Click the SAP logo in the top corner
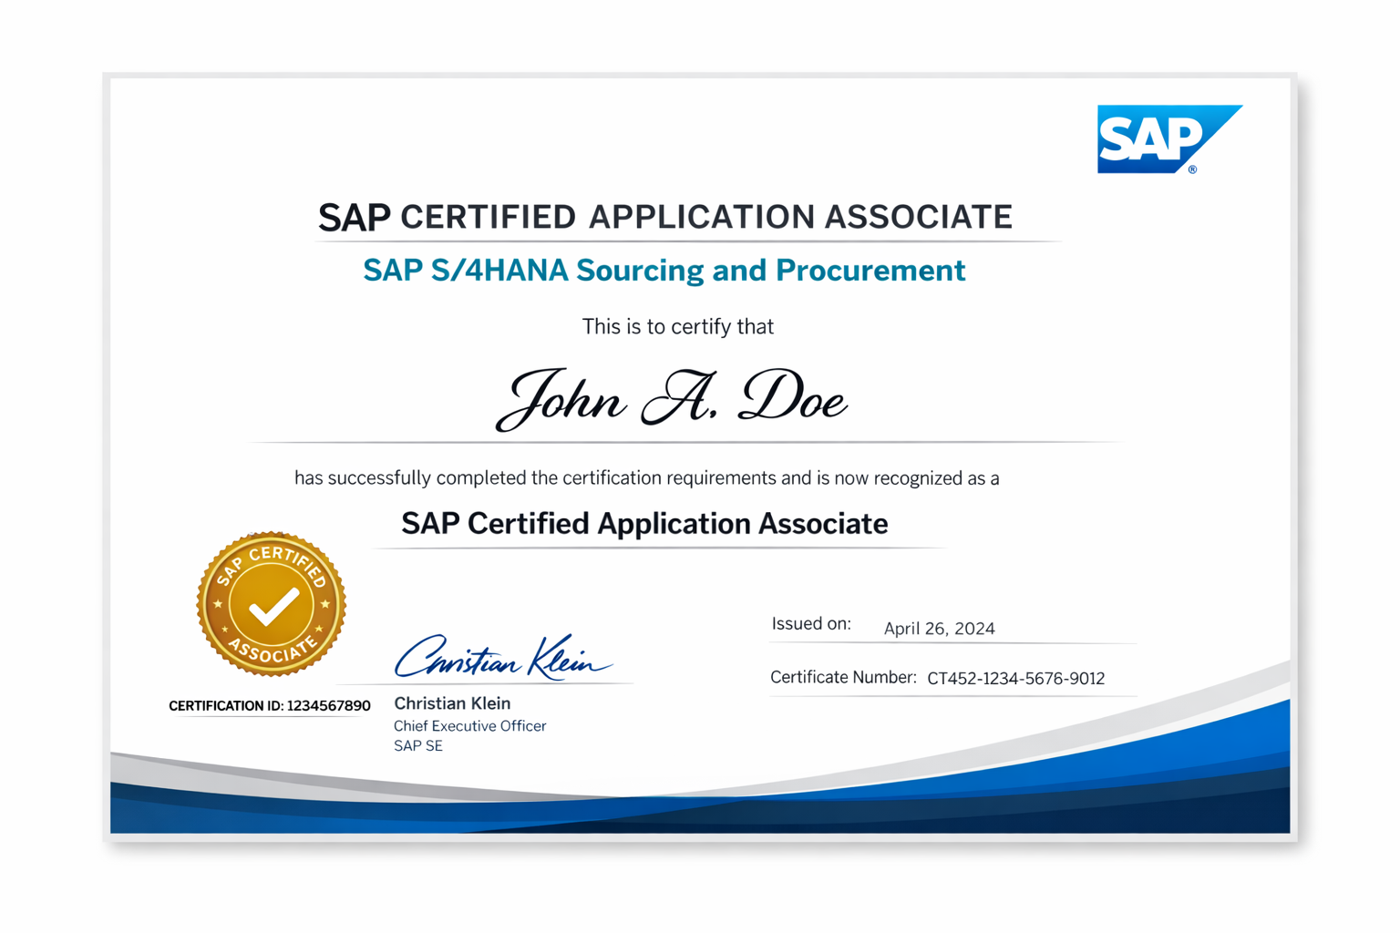The width and height of the screenshot is (1400, 933). click(1156, 139)
